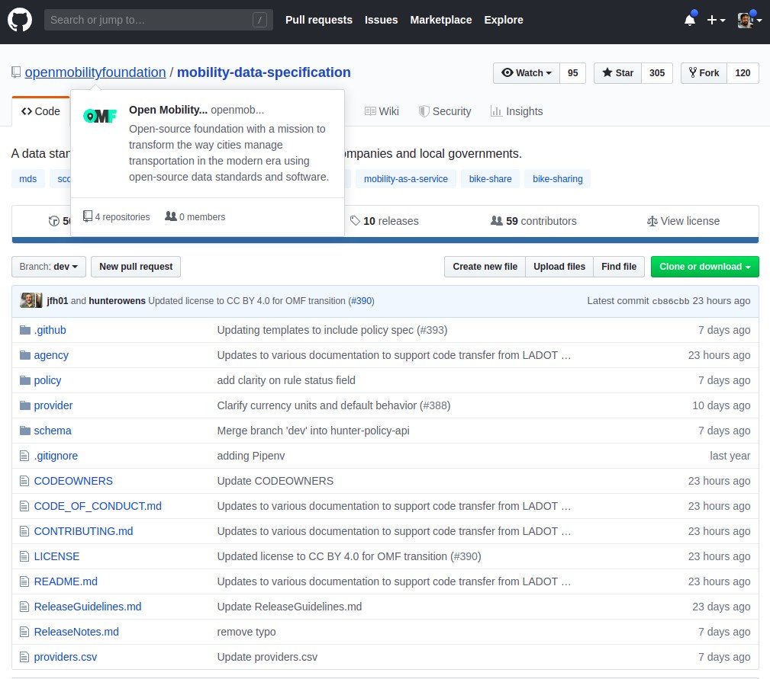Screen dimensions: 770x679
Task: Open the plus create-new dropdown
Action: (x=716, y=20)
